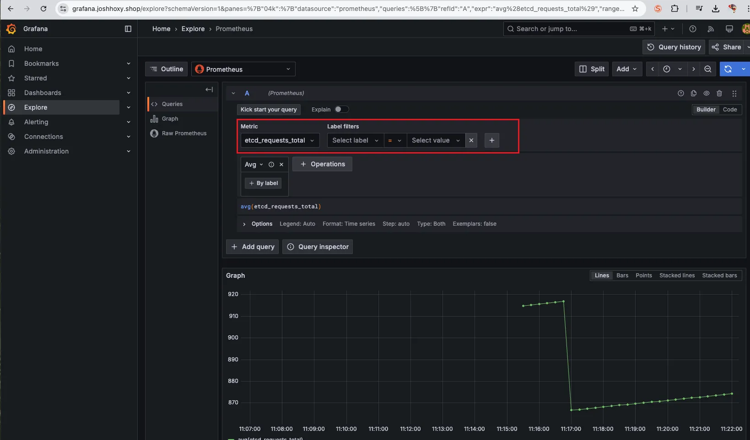The image size is (750, 440).
Task: Open the Prometheus datasource dropdown
Action: pos(243,69)
